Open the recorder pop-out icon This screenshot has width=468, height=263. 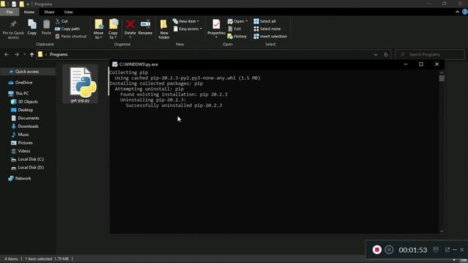point(447,250)
